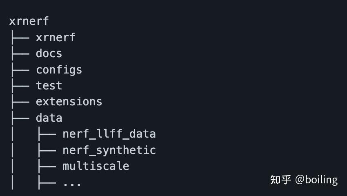Viewport: 347px width, 196px height.
Task: Click the branch connector before docs
Action: click(20, 53)
